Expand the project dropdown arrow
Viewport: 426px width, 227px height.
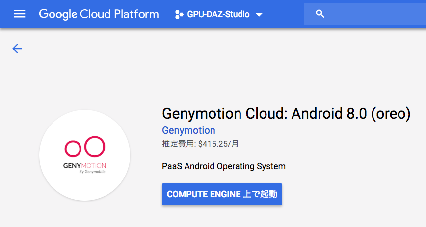[259, 14]
